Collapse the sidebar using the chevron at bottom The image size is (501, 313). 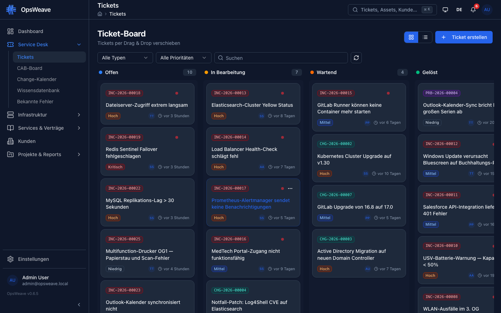(x=79, y=305)
